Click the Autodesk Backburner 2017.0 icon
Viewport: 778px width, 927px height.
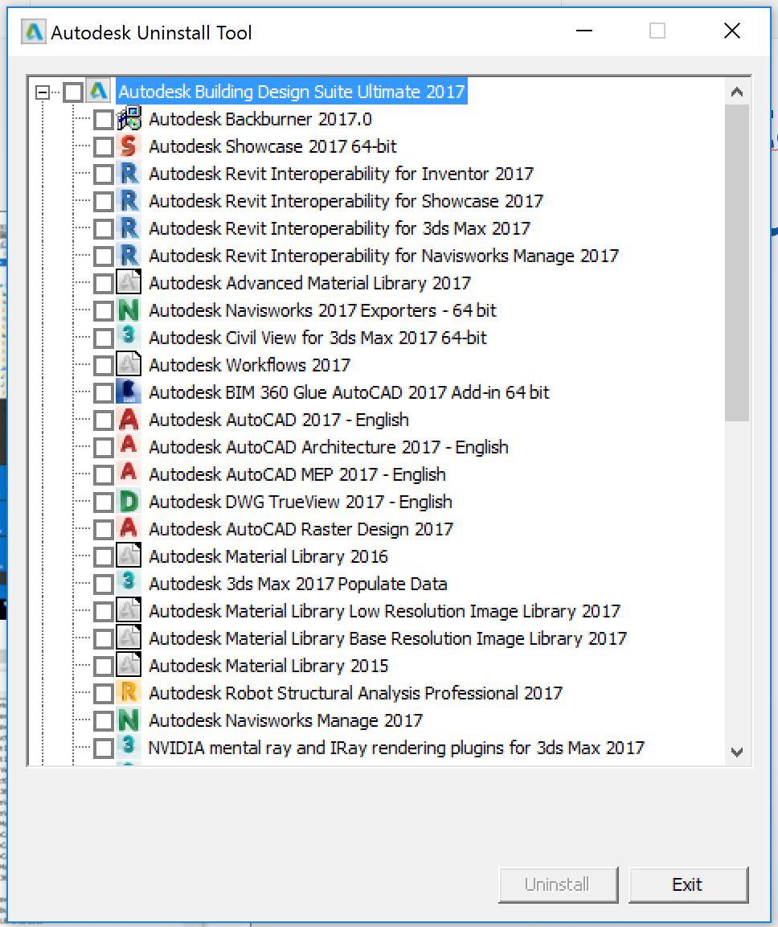click(x=129, y=118)
